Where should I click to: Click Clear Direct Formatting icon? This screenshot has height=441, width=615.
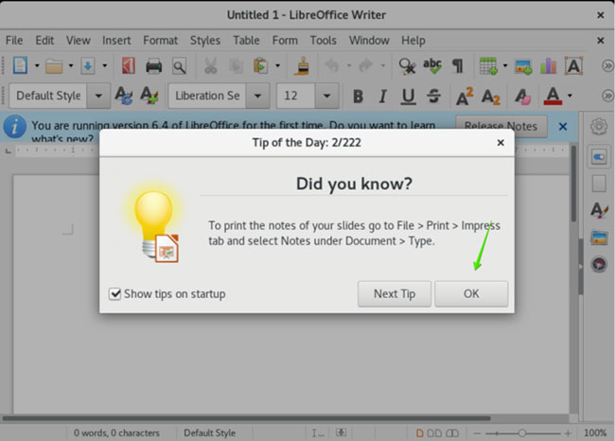(x=523, y=97)
